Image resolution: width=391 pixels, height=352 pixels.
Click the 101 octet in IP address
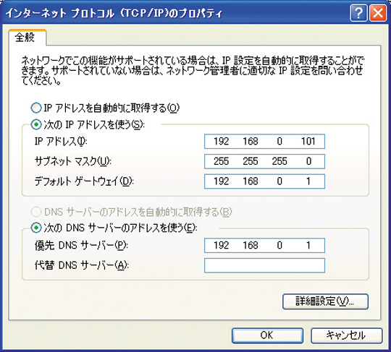(308, 142)
